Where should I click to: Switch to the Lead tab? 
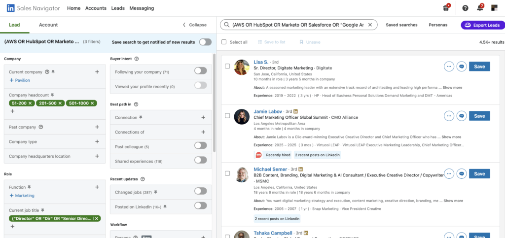tap(14, 25)
